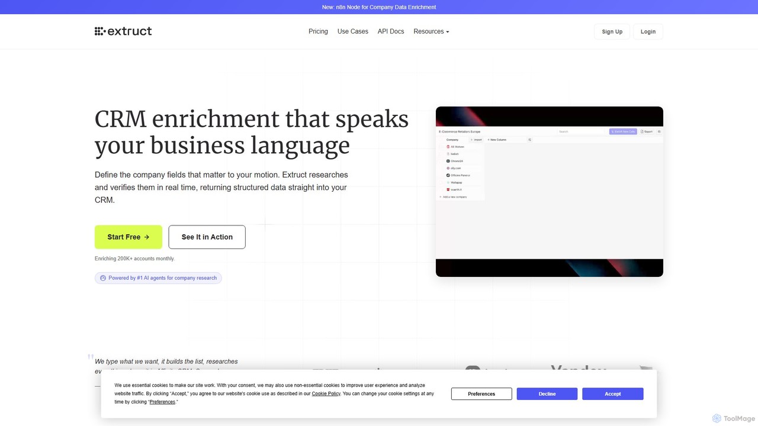Click the settings icon beside Export in the demo
The width and height of the screenshot is (758, 426).
click(659, 131)
